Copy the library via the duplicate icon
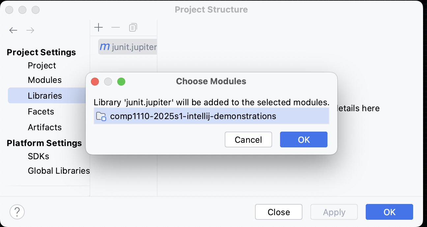 pos(133,27)
